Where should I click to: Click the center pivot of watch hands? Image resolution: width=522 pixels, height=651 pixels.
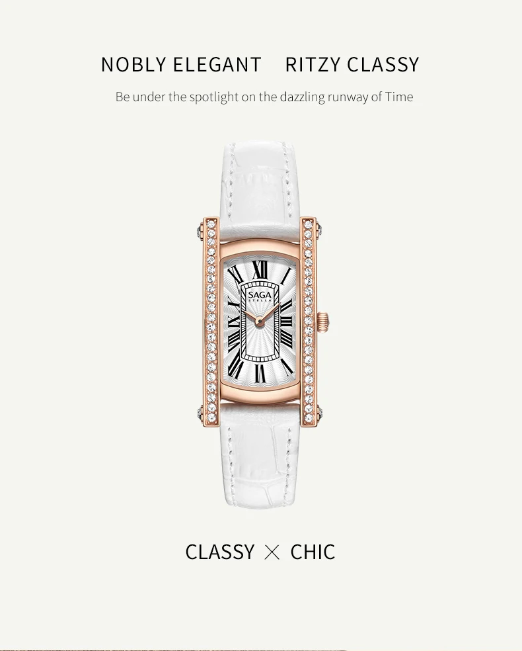(259, 321)
